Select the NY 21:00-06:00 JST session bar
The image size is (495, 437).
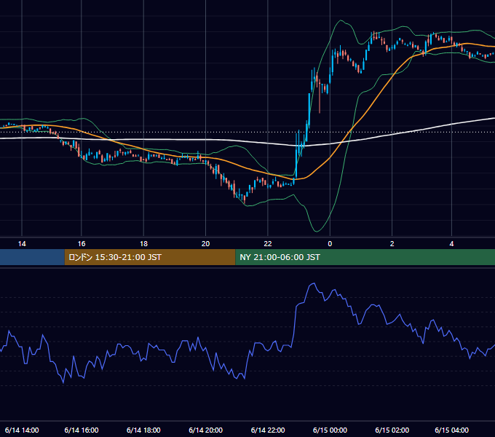click(x=365, y=257)
